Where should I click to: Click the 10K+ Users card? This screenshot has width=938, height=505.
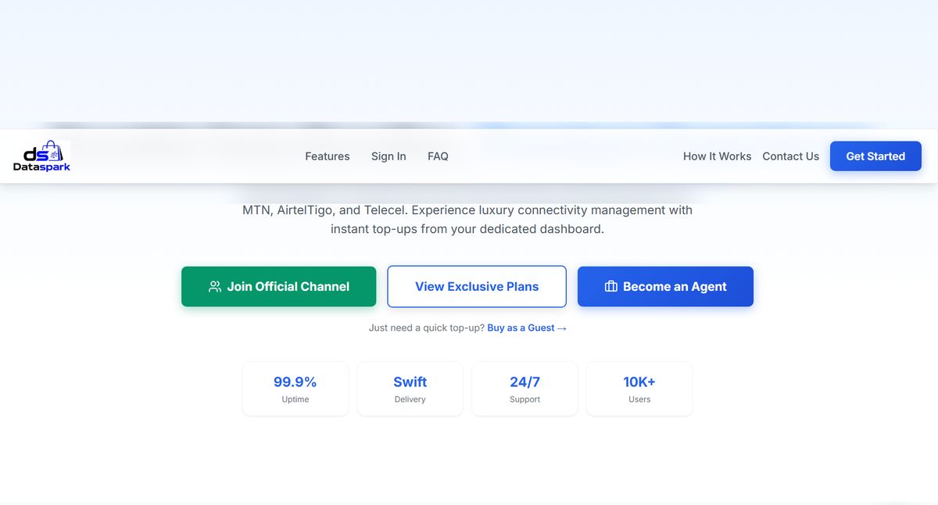pos(639,389)
